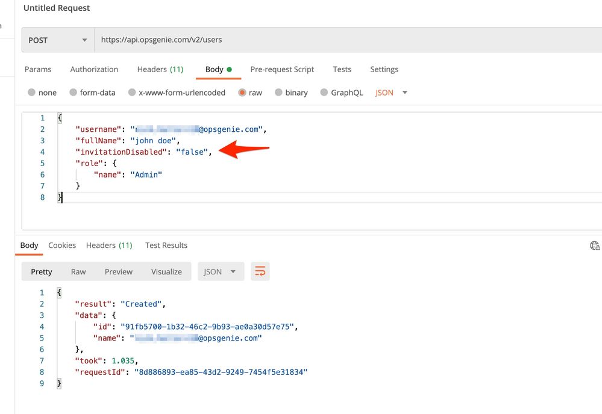602x414 pixels.
Task: Open the JSON body format dropdown
Action: [x=392, y=93]
